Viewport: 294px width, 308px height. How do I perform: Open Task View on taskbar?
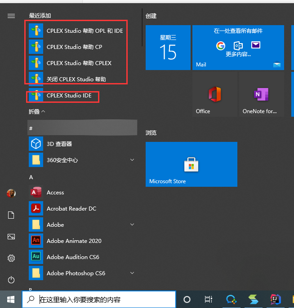coord(209,299)
